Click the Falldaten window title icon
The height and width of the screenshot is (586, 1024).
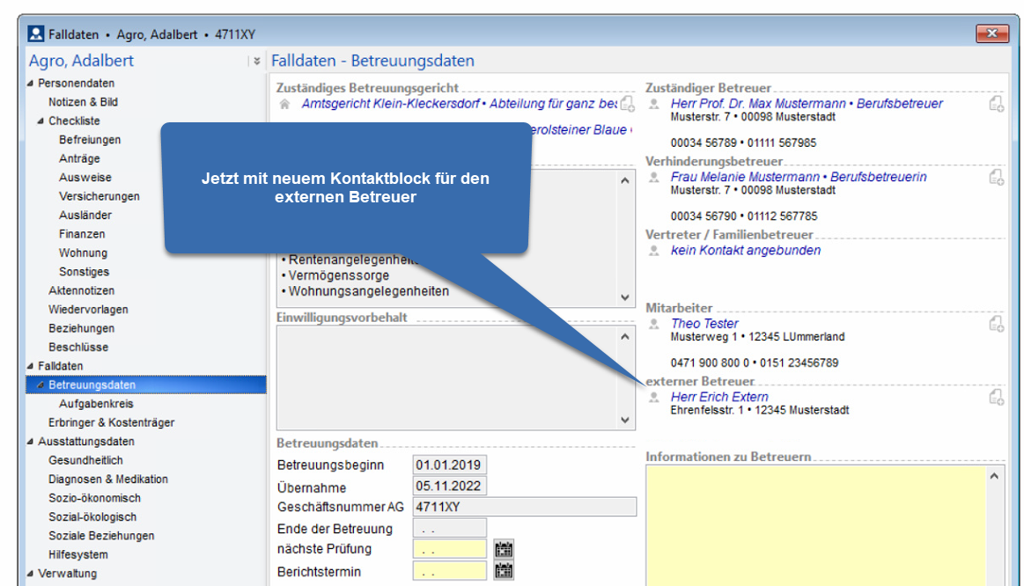(x=36, y=34)
